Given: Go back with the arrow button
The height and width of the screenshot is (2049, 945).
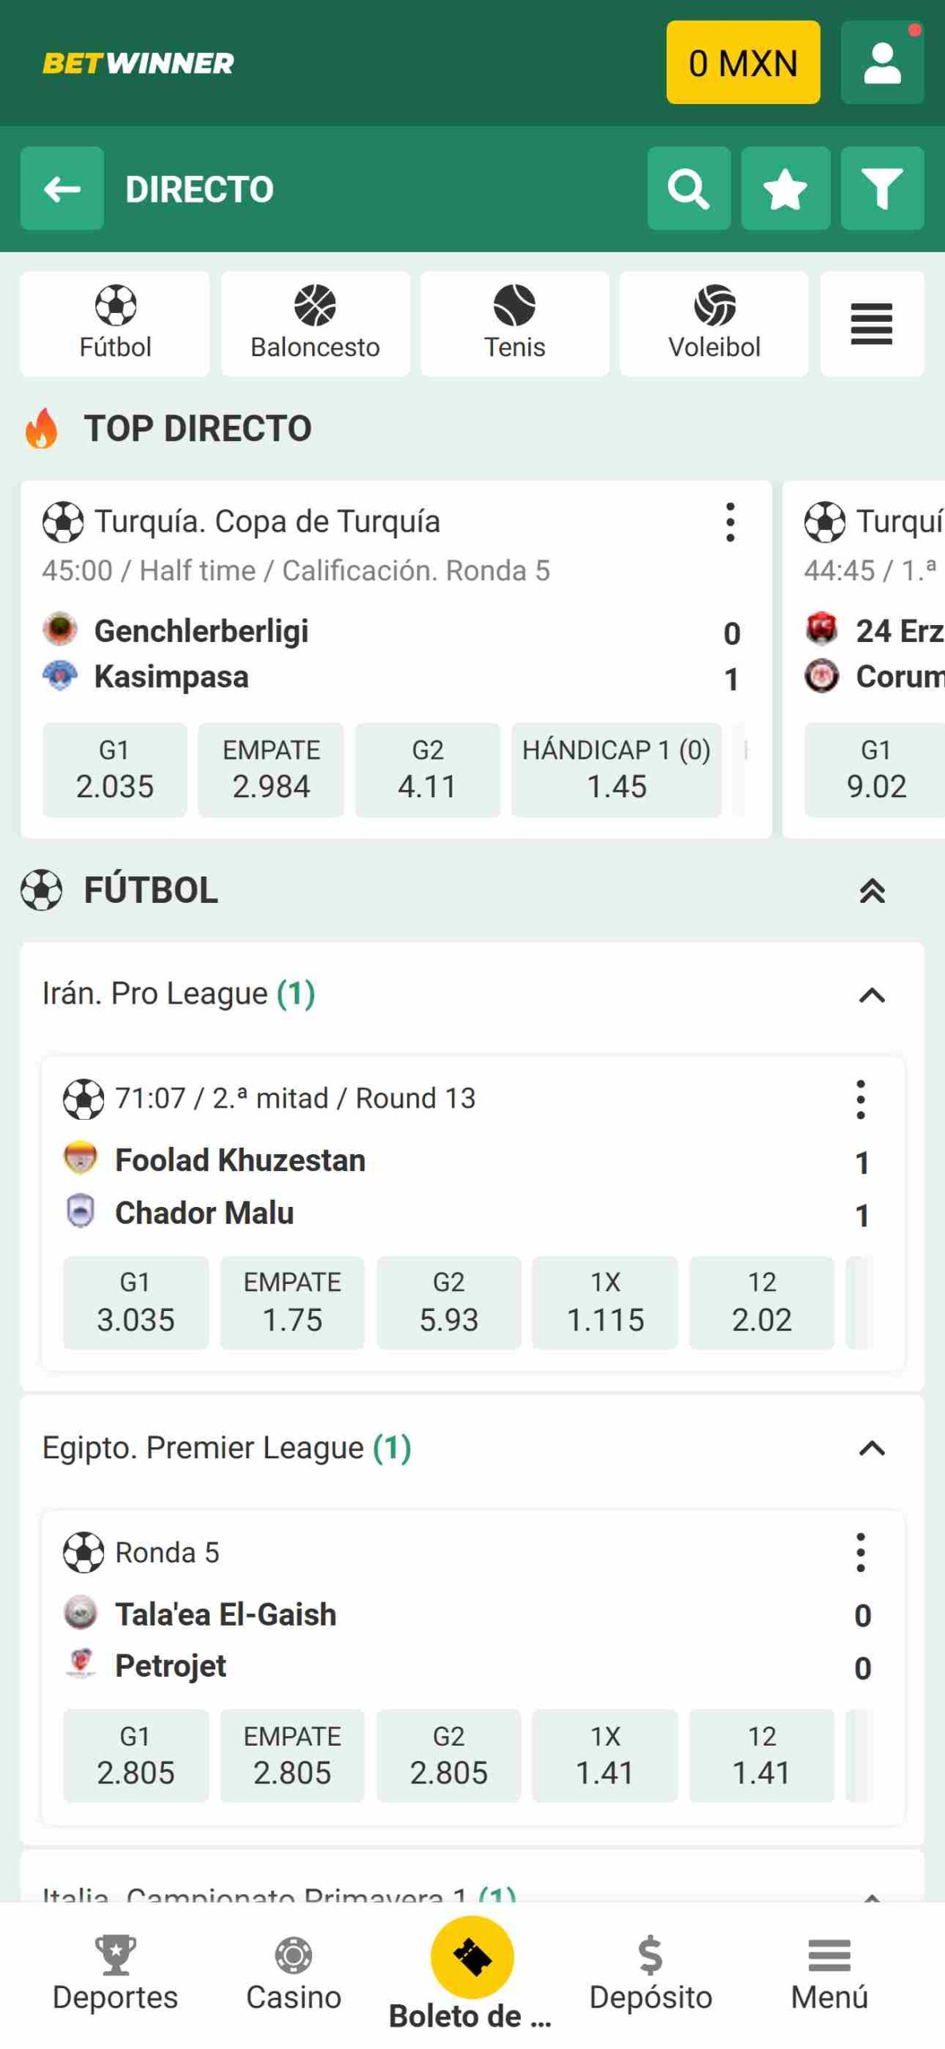Looking at the screenshot, I should tap(62, 189).
